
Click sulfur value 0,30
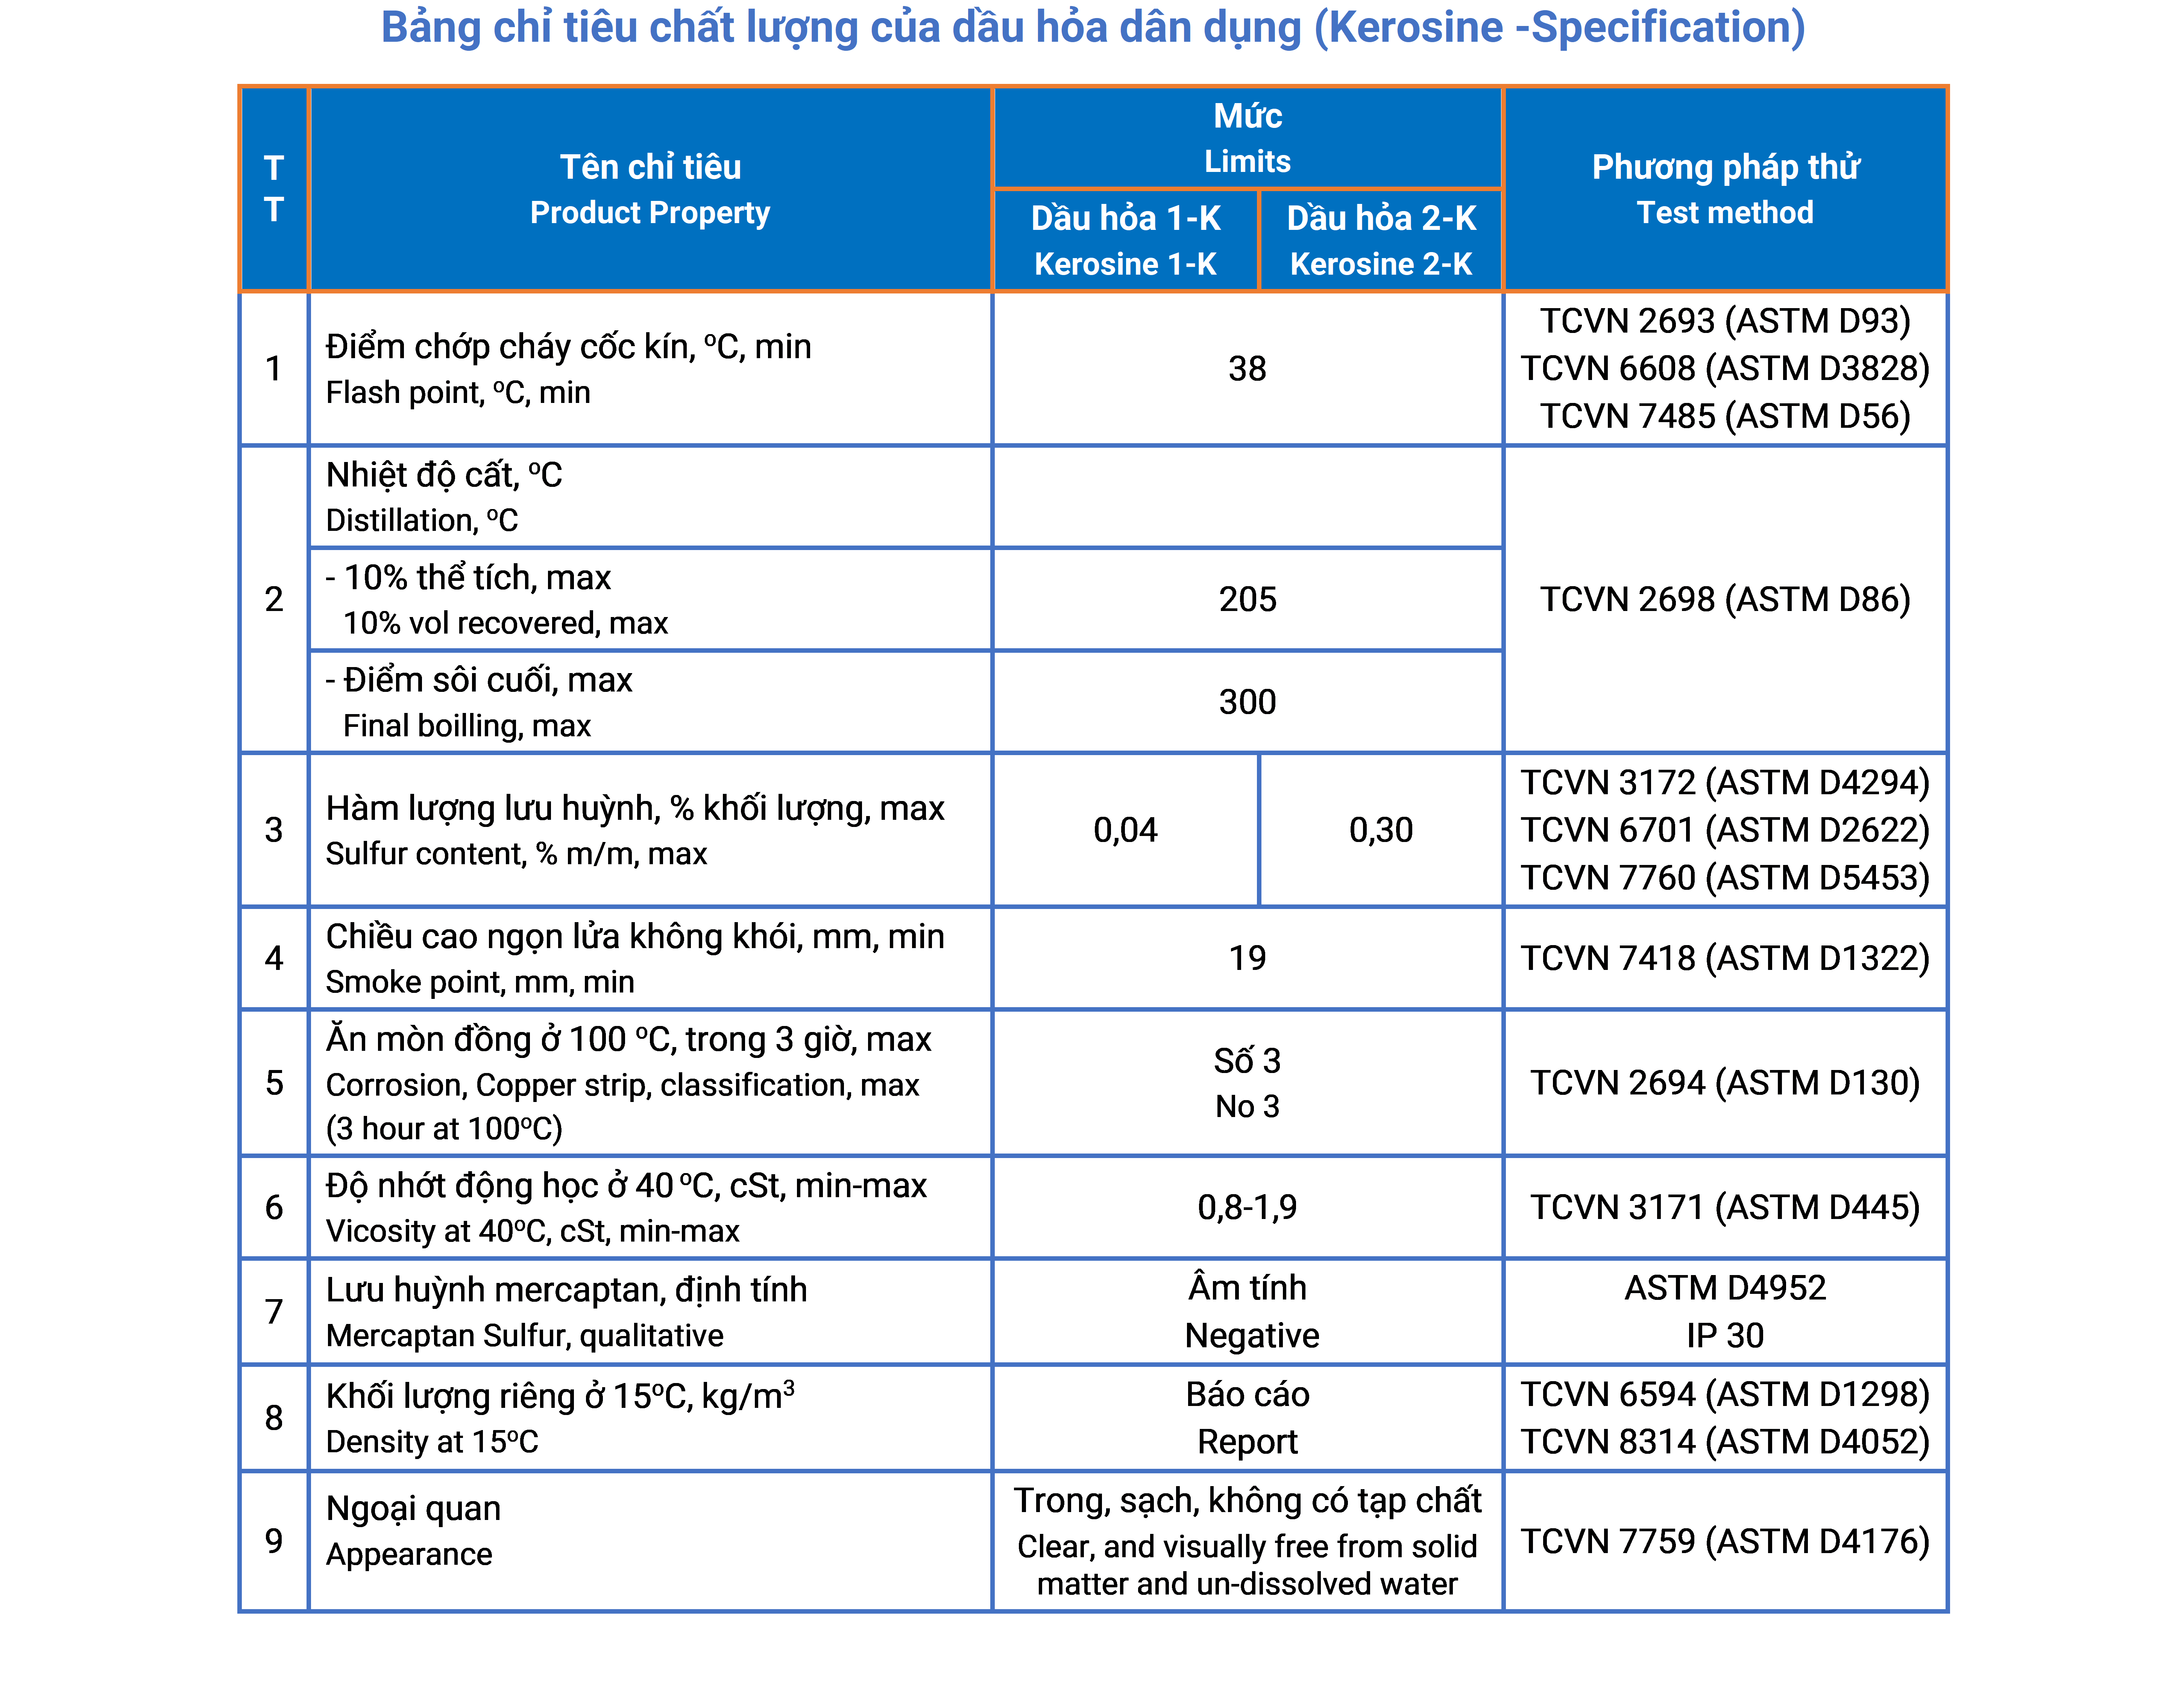click(x=1381, y=830)
